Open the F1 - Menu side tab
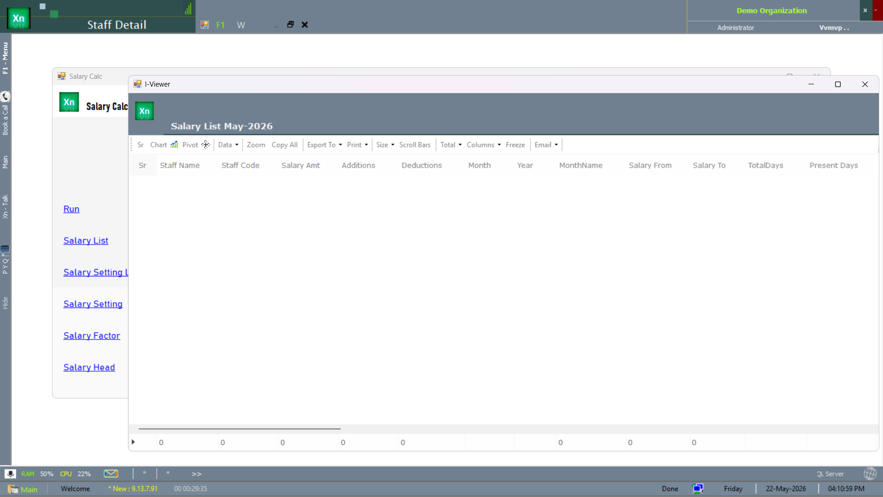 tap(5, 58)
